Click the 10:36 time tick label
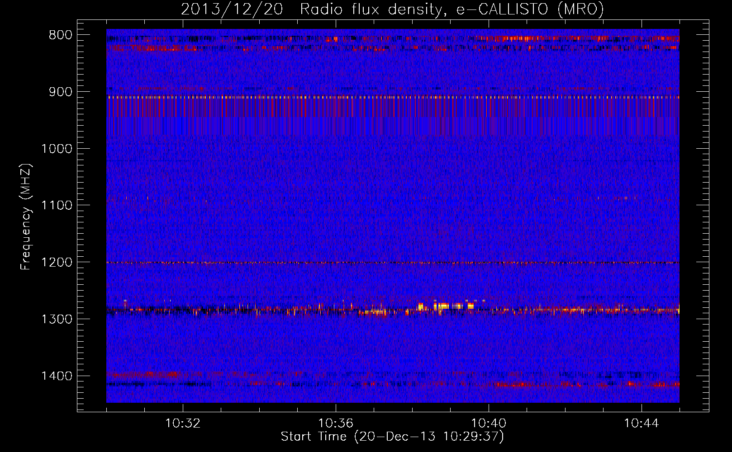 (x=336, y=424)
